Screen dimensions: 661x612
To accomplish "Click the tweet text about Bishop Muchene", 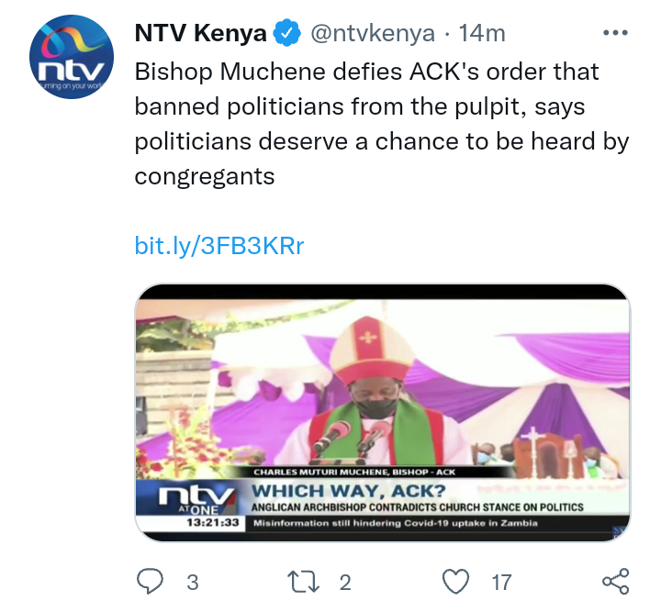I will point(382,124).
